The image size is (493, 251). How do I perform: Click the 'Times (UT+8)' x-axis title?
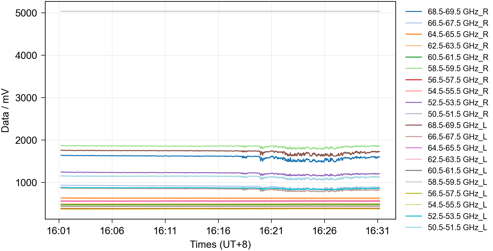[220, 244]
